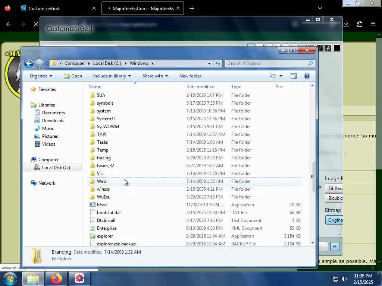
Task: Select the Temp folder icon
Action: coord(93,150)
